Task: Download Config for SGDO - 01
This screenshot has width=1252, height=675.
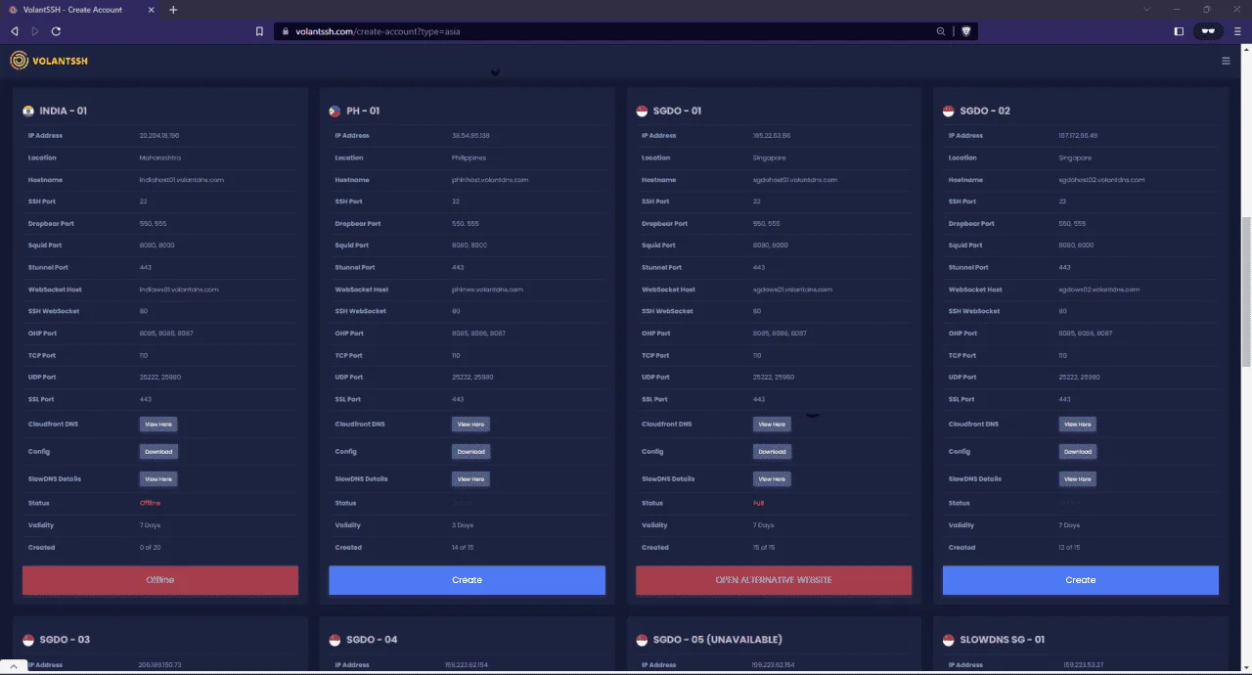Action: [772, 452]
